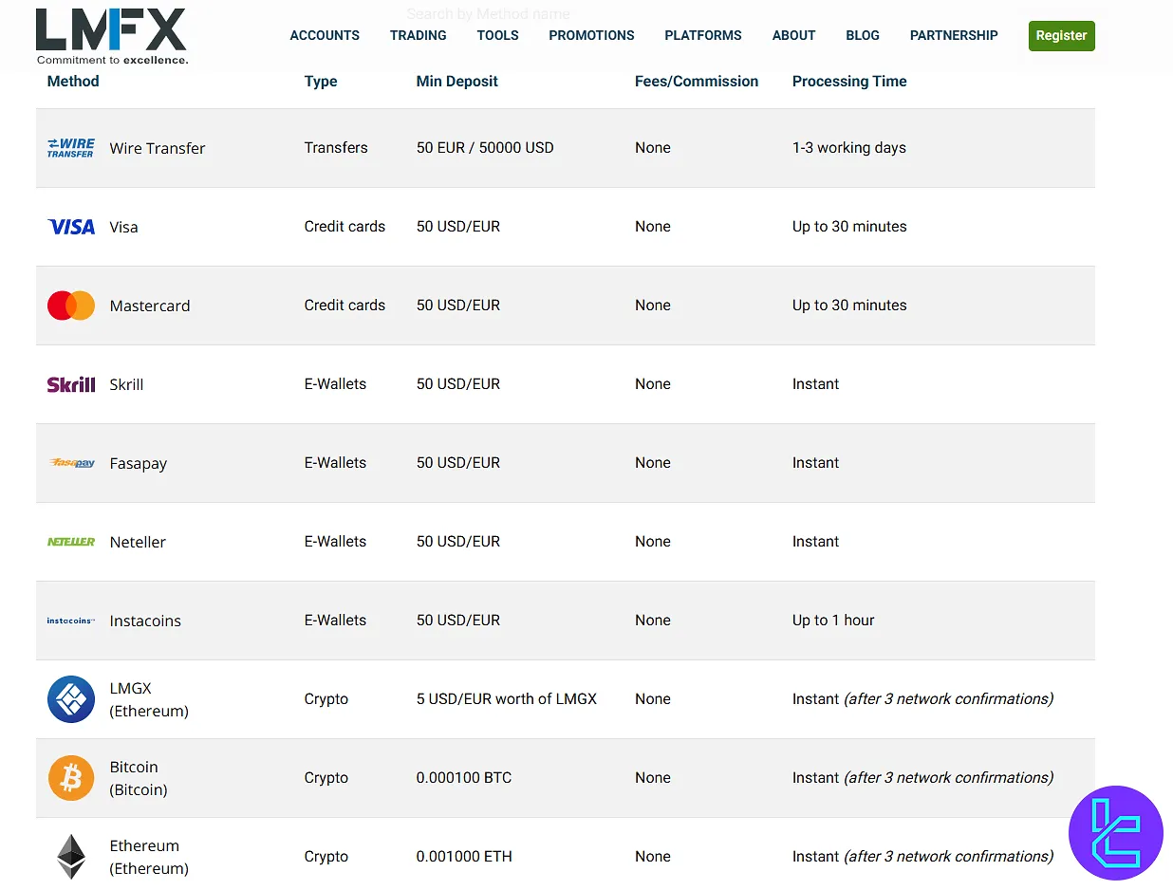The image size is (1173, 890).
Task: Click the Instacoins logo icon
Action: click(x=71, y=621)
